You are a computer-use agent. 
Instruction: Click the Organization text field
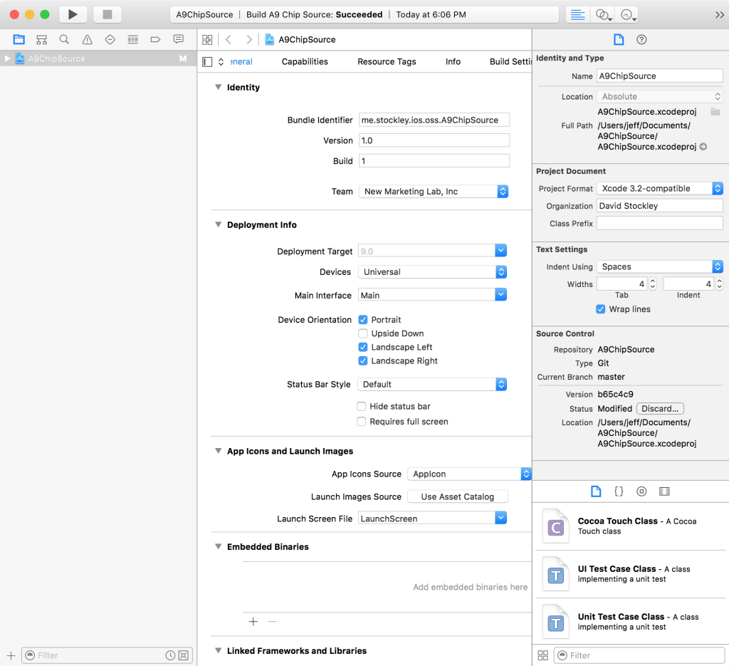pyautogui.click(x=660, y=206)
